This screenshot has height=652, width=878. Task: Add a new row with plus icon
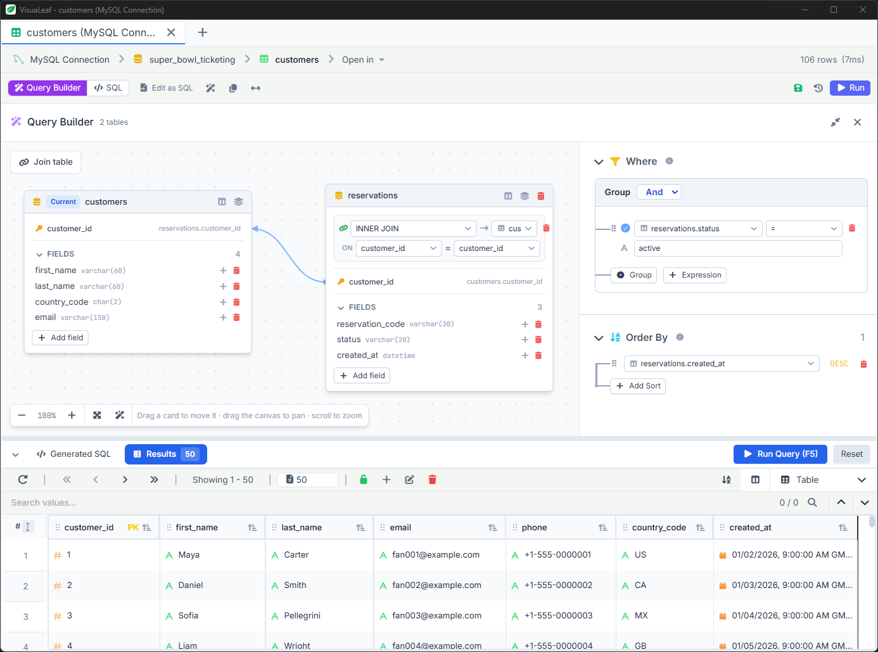pyautogui.click(x=386, y=480)
